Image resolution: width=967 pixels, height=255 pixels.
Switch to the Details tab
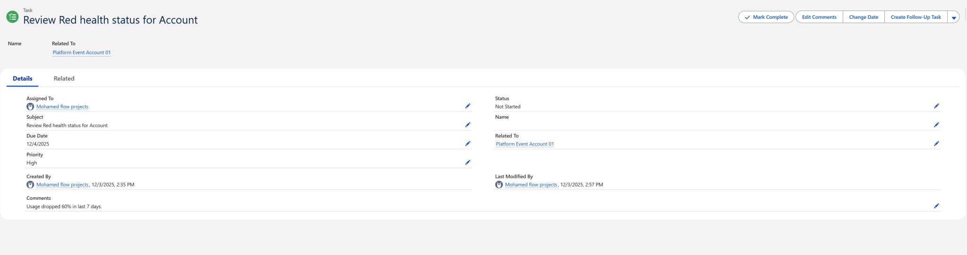[x=23, y=78]
